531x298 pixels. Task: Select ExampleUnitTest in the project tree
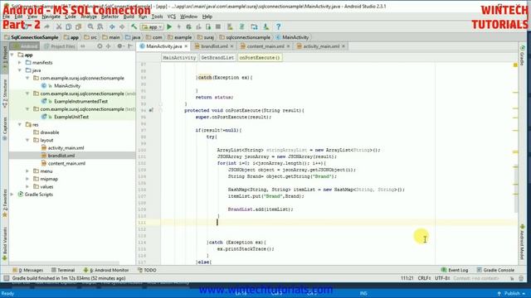click(x=71, y=117)
